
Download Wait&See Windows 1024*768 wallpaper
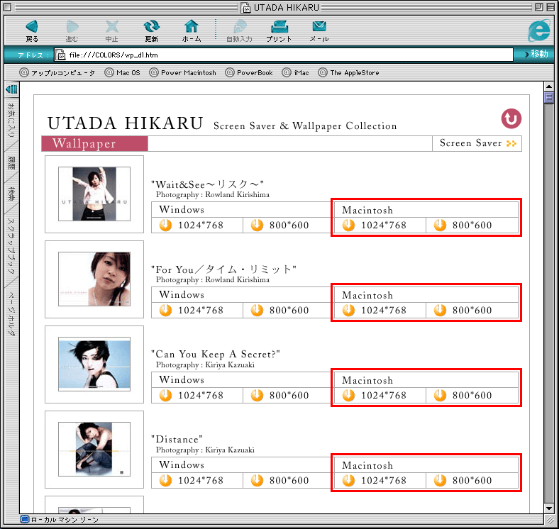197,225
